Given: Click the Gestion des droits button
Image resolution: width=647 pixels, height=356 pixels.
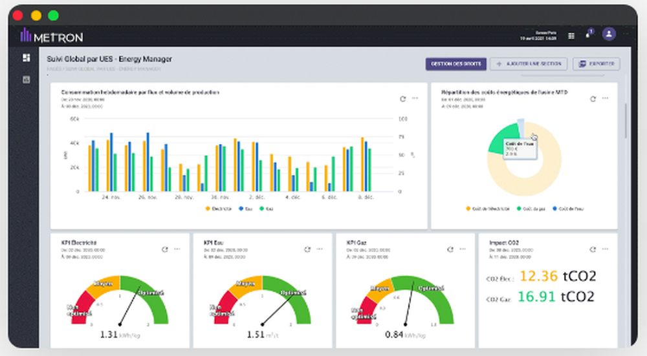Looking at the screenshot, I should pos(456,64).
